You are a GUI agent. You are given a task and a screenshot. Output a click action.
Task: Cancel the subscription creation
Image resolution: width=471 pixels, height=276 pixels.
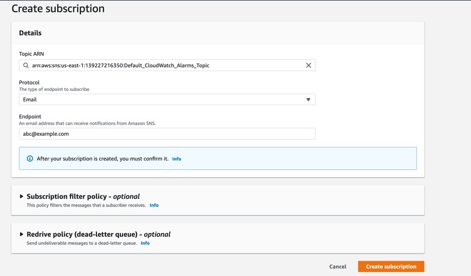pos(338,266)
